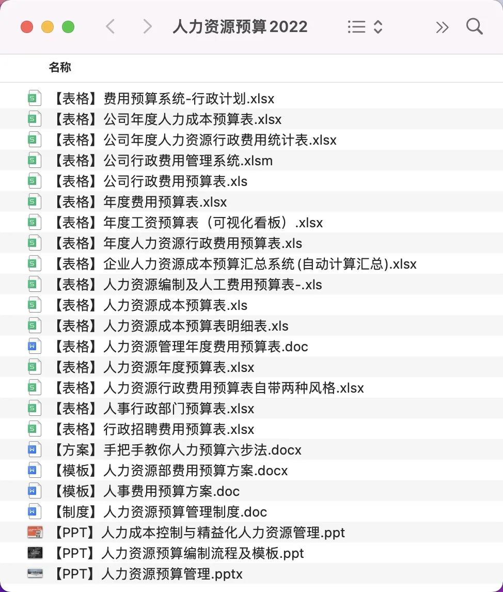Viewport: 503px width, 592px height.
Task: Open the search magnifier in toolbar
Action: click(x=474, y=26)
